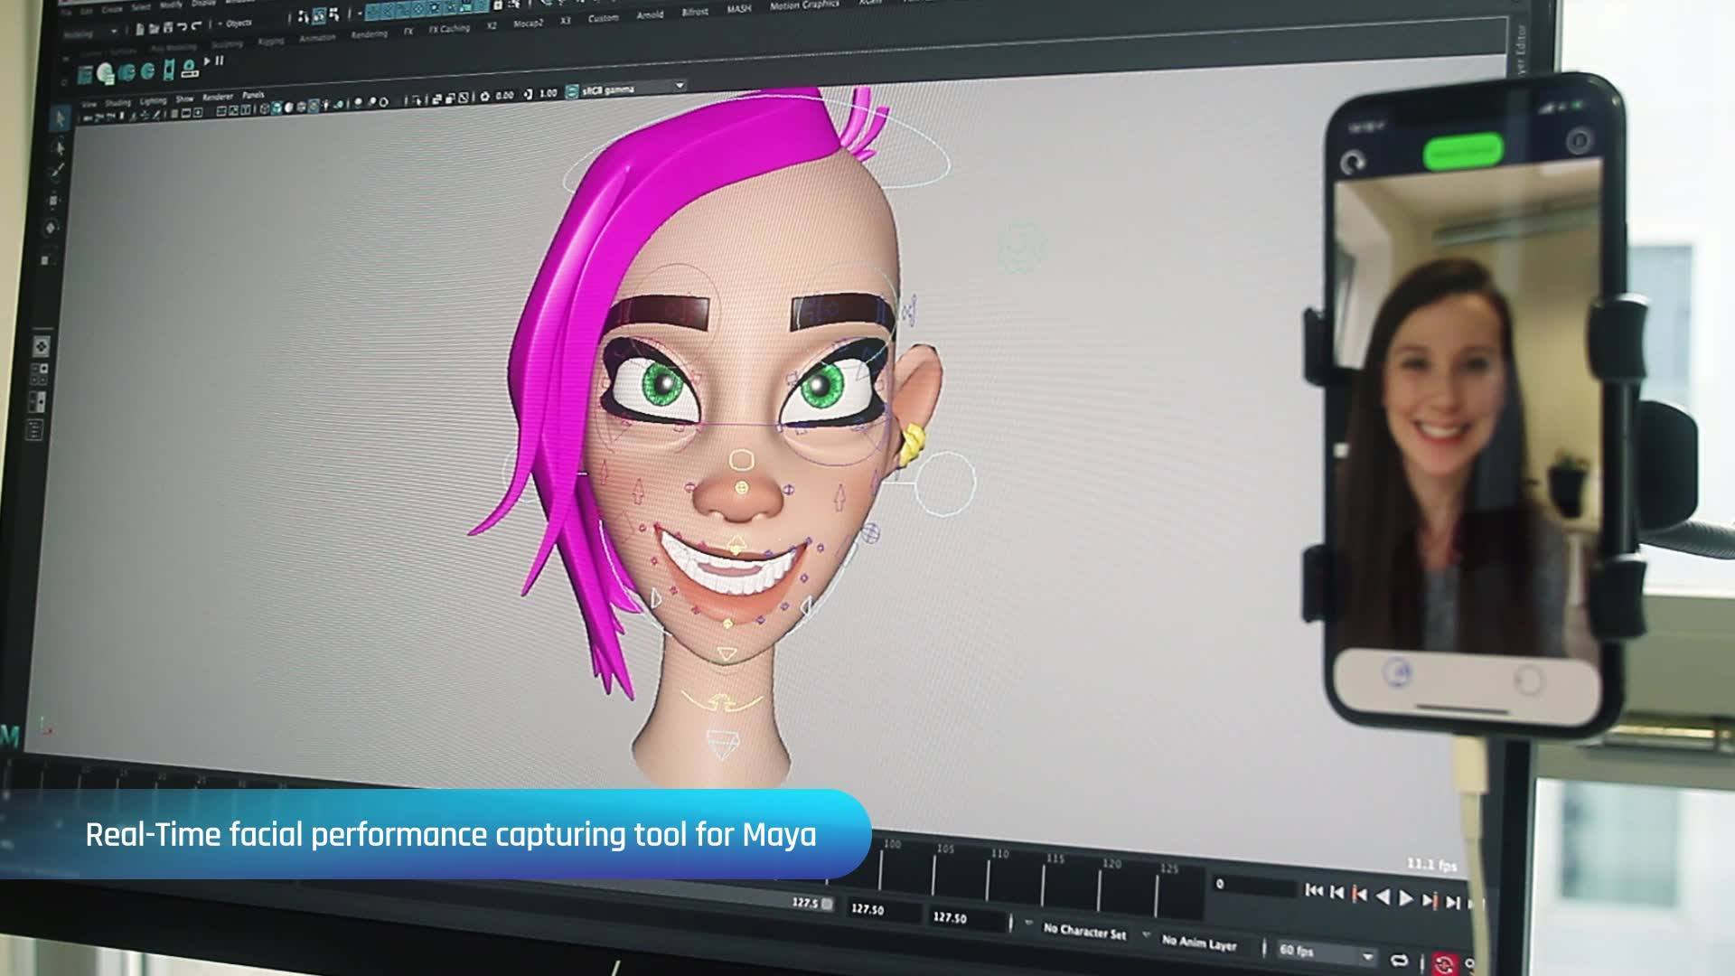1735x976 pixels.
Task: Click the shelf pause icon
Action: tap(219, 61)
